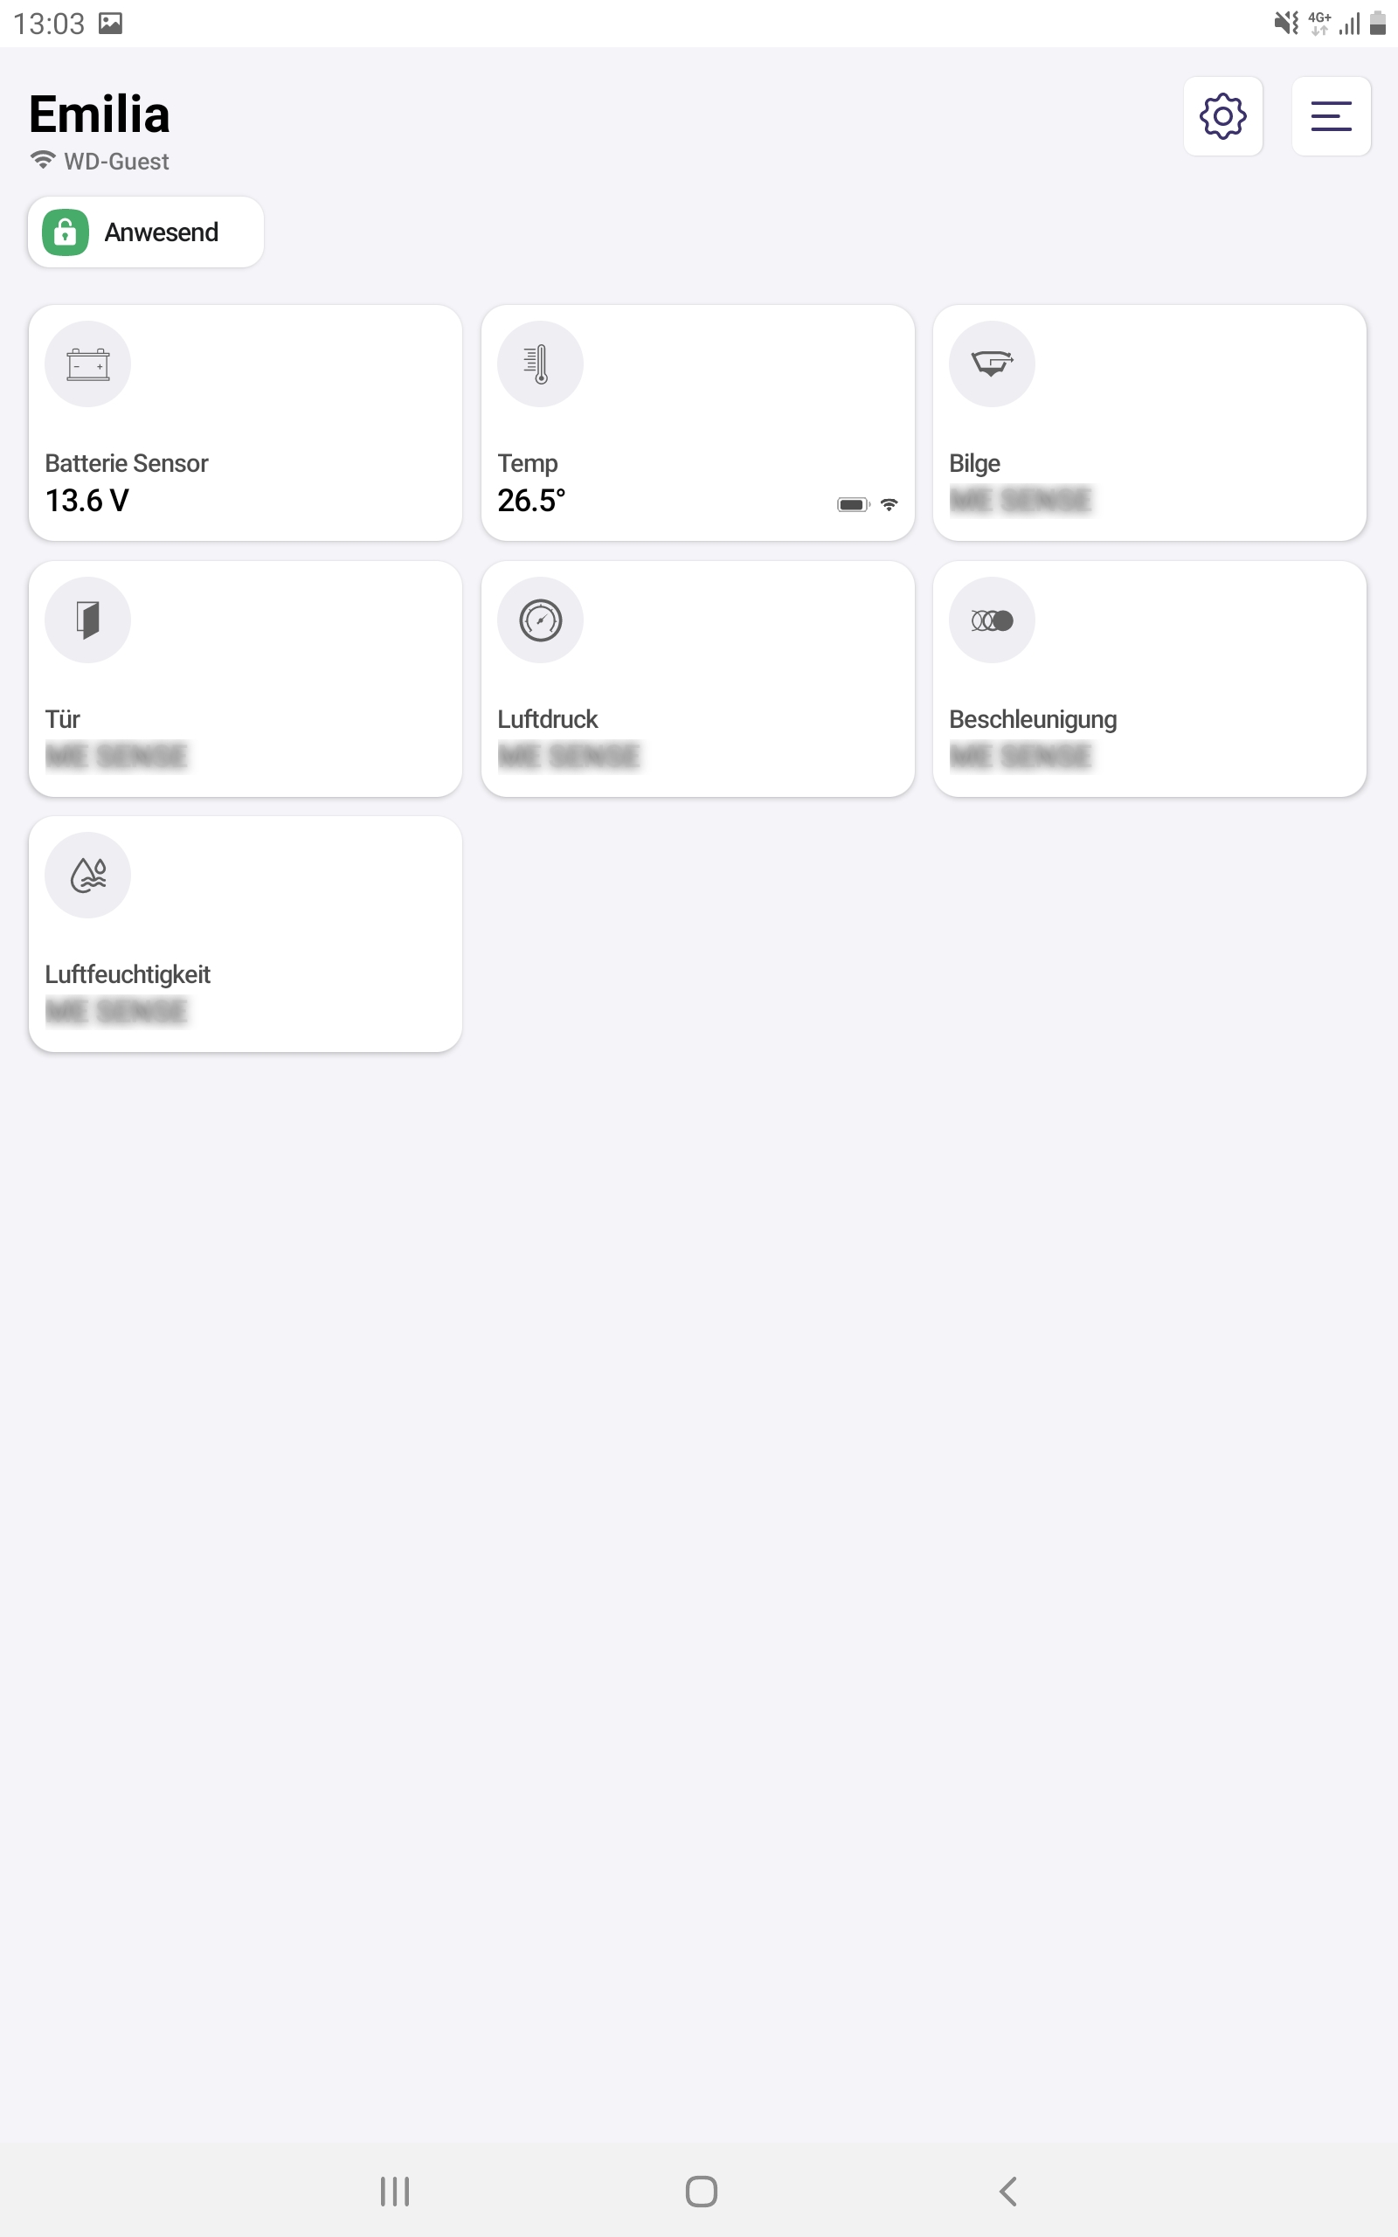Toggle the Anwesend presence status
Viewport: 1398px width, 2237px height.
point(146,232)
